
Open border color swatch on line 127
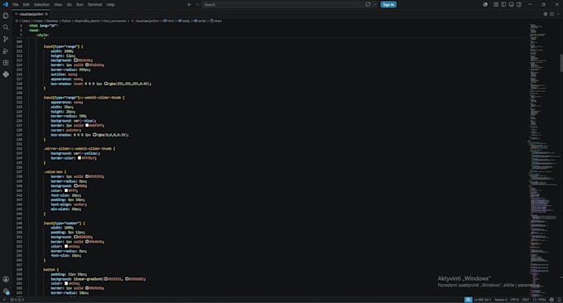pyautogui.click(x=87, y=125)
